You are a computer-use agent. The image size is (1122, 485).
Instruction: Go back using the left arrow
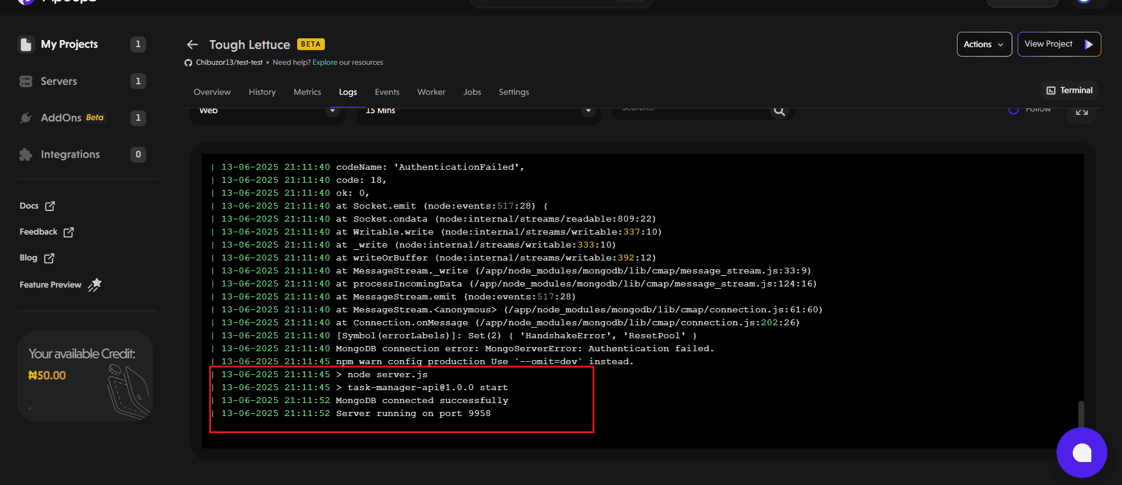(192, 44)
